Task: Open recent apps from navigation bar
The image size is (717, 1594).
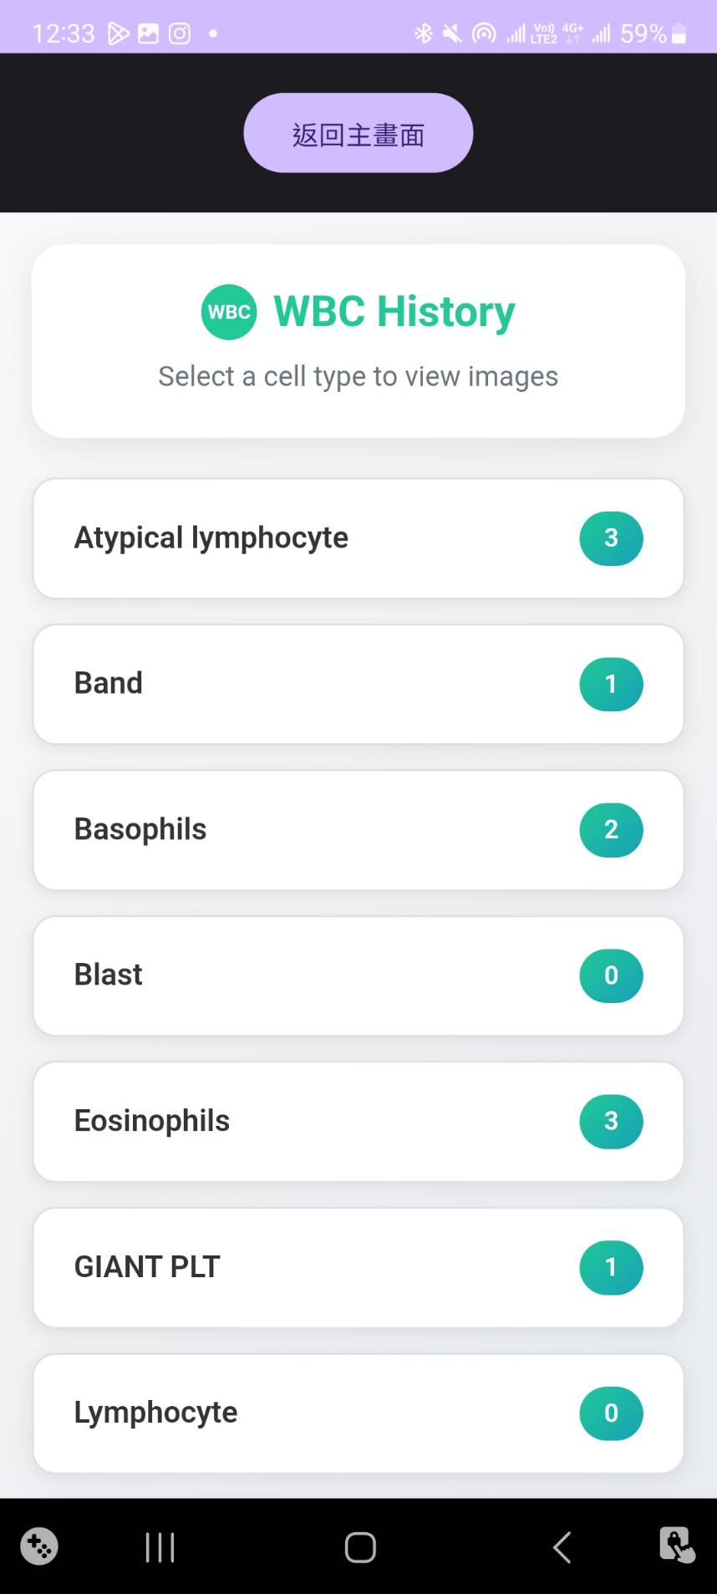Action: click(x=160, y=1547)
